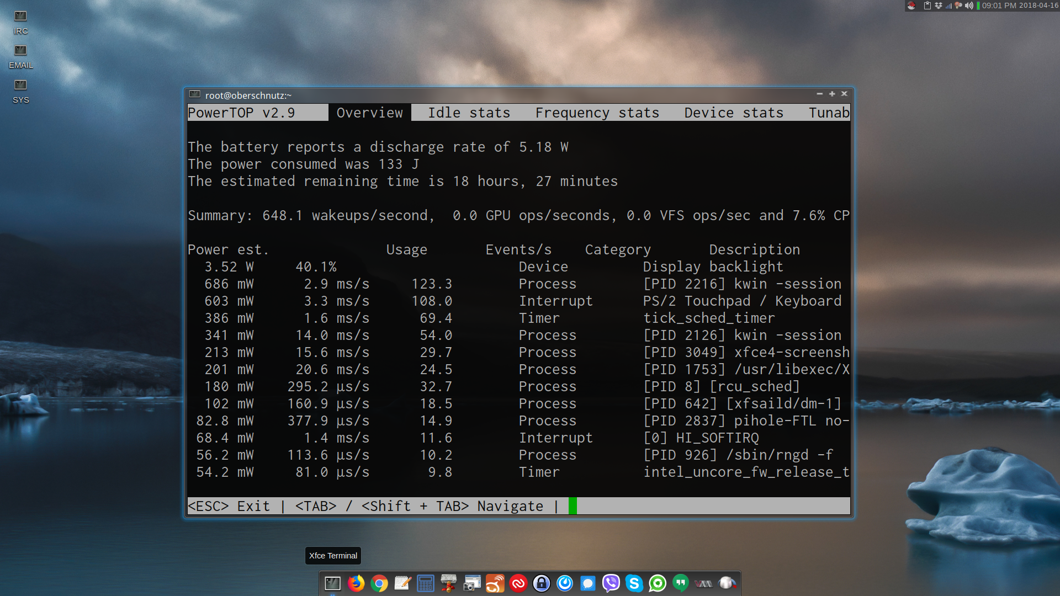This screenshot has height=596, width=1060.
Task: Open the clipboard manager tray icon
Action: 928,6
